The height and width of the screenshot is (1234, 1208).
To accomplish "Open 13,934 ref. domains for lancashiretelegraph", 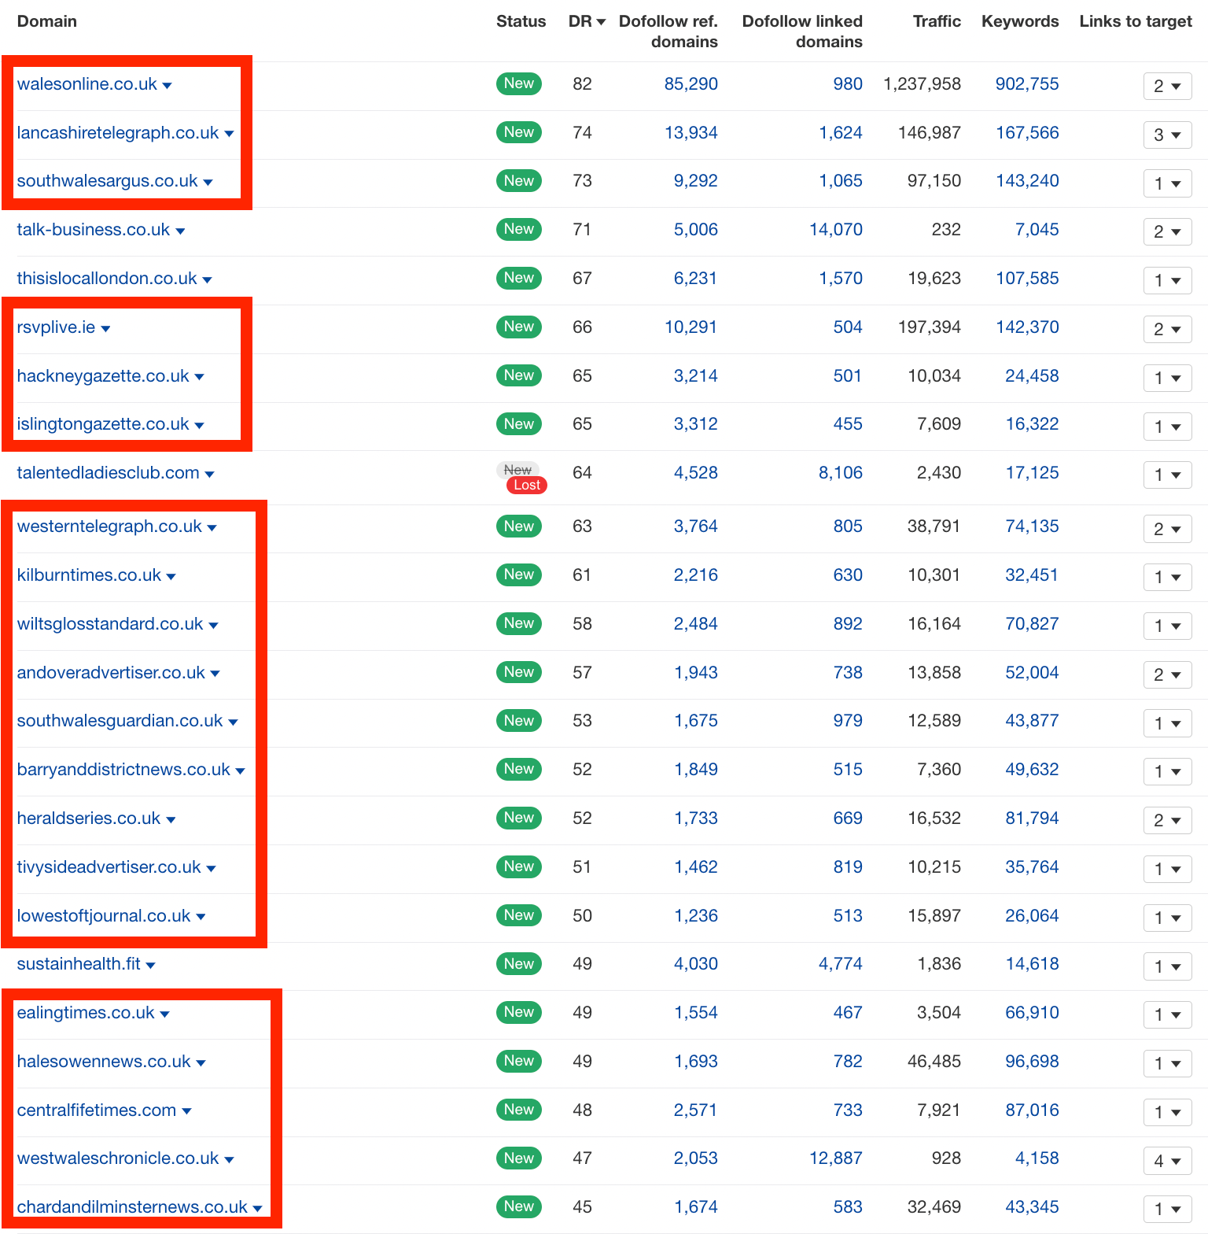I will (691, 133).
